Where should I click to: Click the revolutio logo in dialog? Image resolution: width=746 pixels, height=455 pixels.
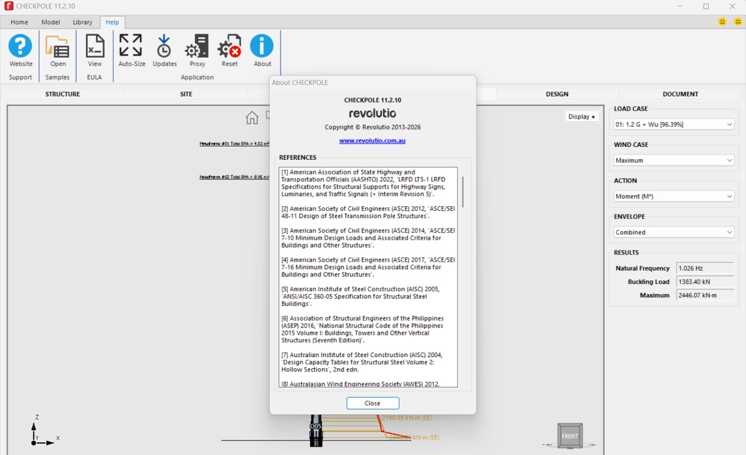373,113
